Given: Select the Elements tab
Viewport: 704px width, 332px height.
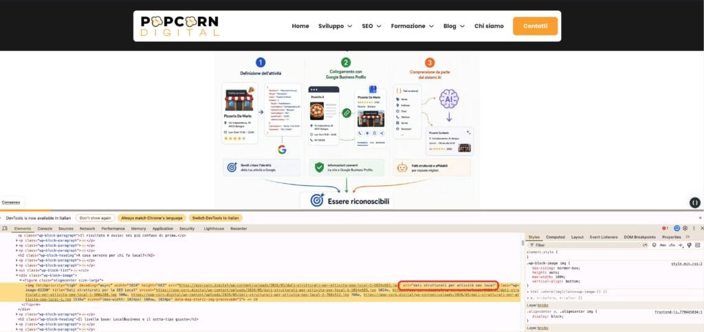Looking at the screenshot, I should click(x=23, y=228).
